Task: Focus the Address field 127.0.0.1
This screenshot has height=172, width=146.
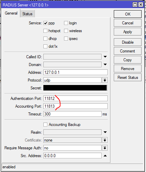Action: pos(76,72)
